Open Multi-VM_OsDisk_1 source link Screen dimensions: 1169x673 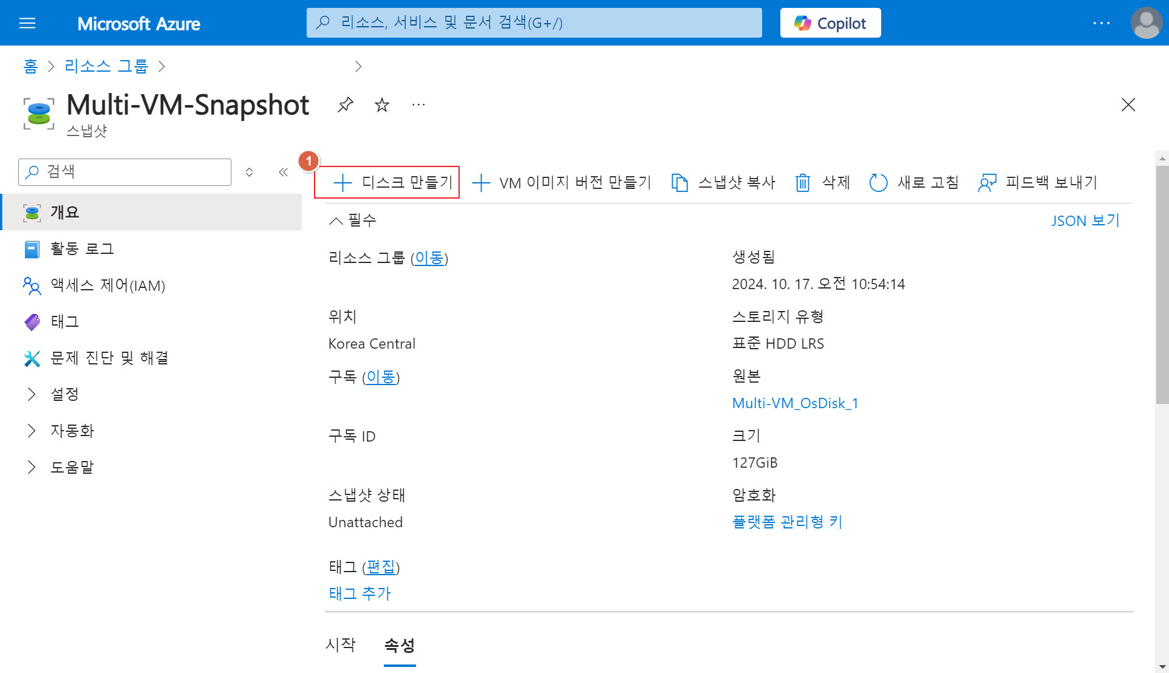tap(794, 403)
